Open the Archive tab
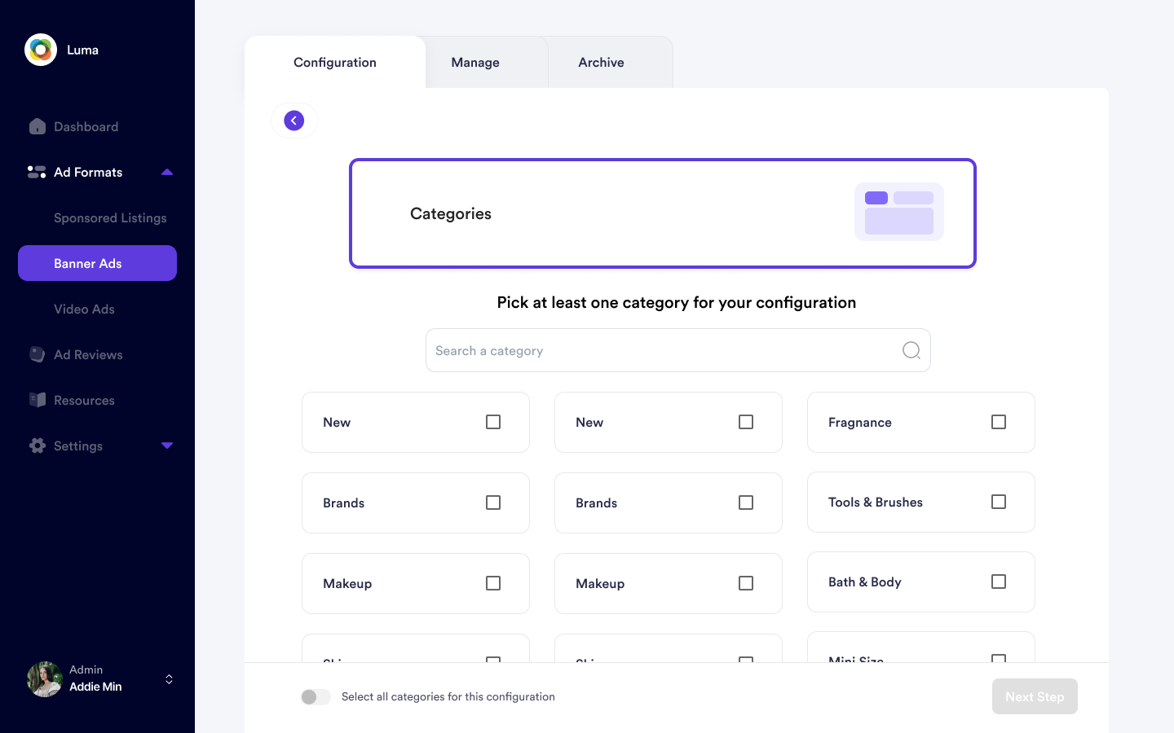 (x=601, y=62)
